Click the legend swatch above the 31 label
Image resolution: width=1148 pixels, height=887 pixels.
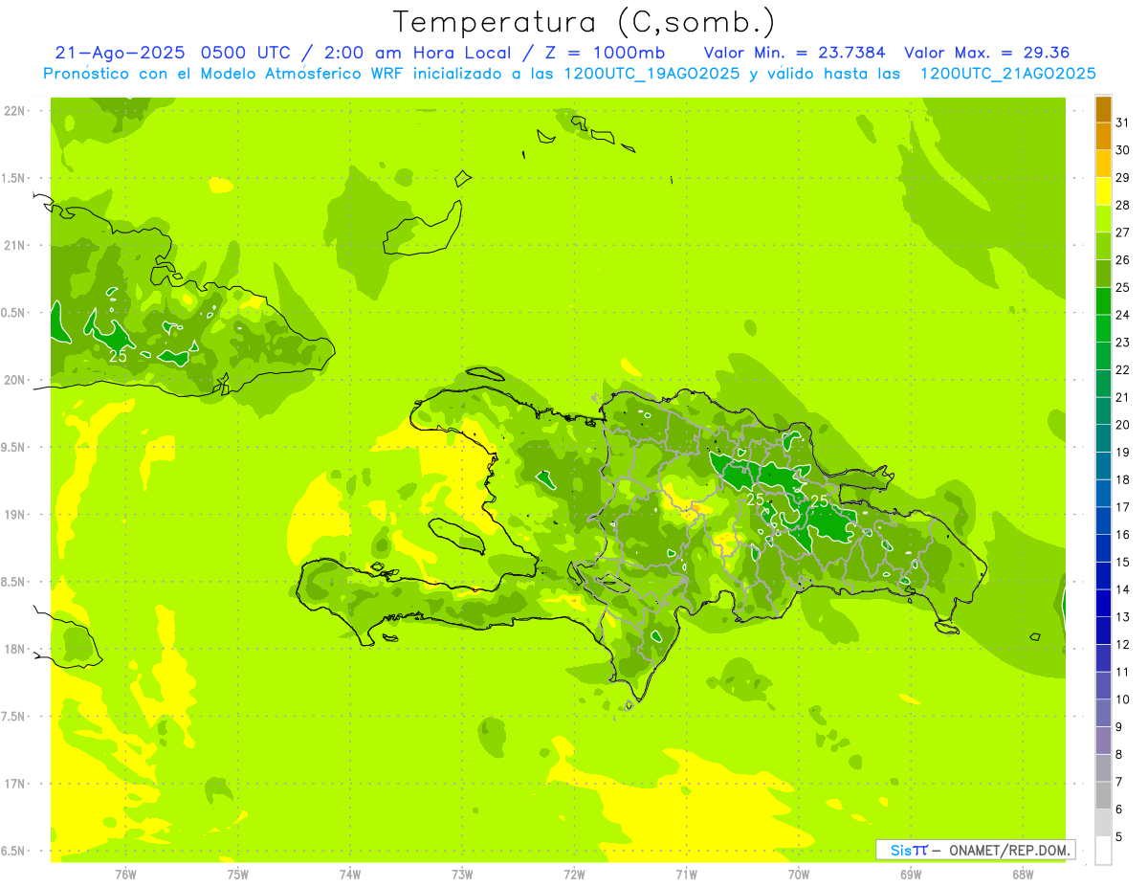pos(1103,109)
